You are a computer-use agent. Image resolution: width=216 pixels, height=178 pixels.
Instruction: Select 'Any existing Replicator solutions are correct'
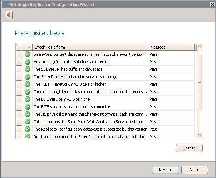[x=71, y=62]
